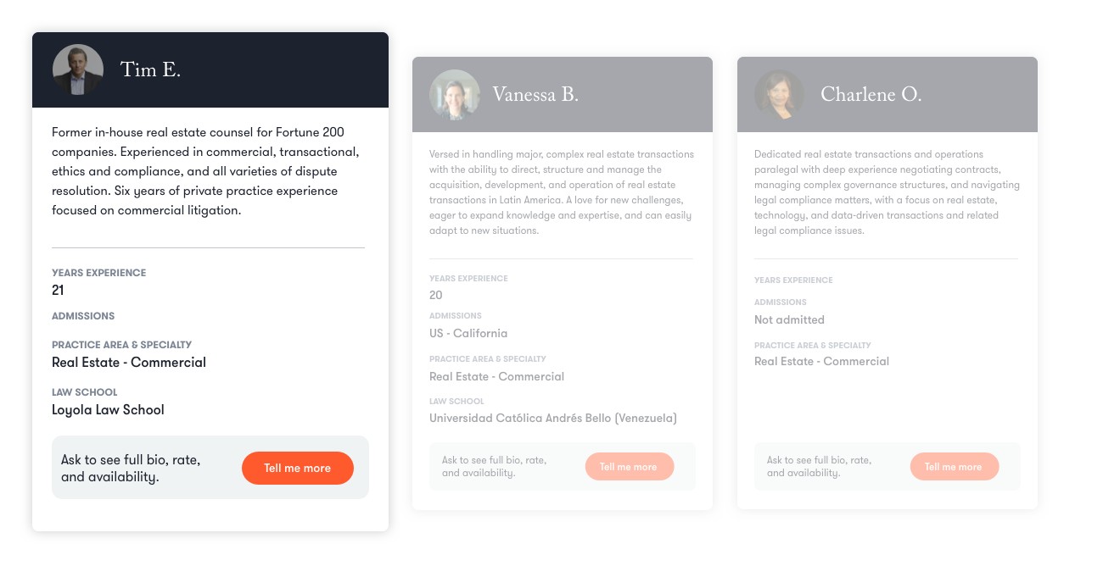
Task: Click Tim E.'s Fortune 200 bio paragraph
Action: click(205, 171)
